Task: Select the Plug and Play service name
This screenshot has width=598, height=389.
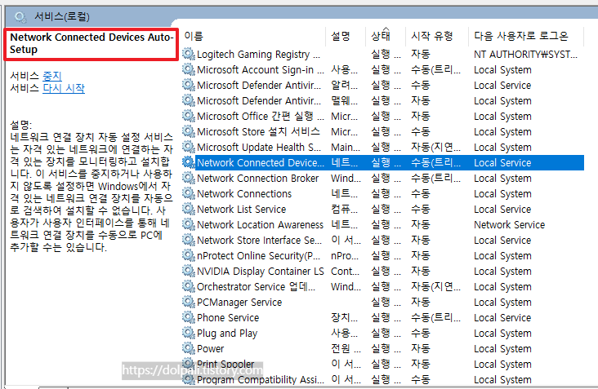Action: [227, 334]
